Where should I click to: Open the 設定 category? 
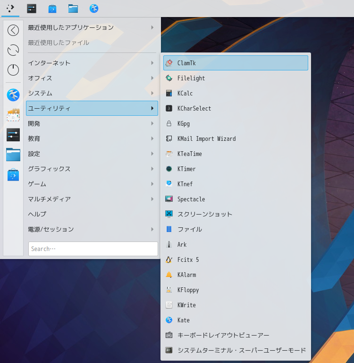(x=92, y=154)
